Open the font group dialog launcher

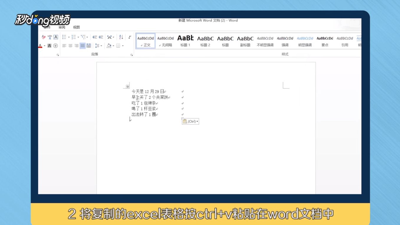click(x=58, y=55)
